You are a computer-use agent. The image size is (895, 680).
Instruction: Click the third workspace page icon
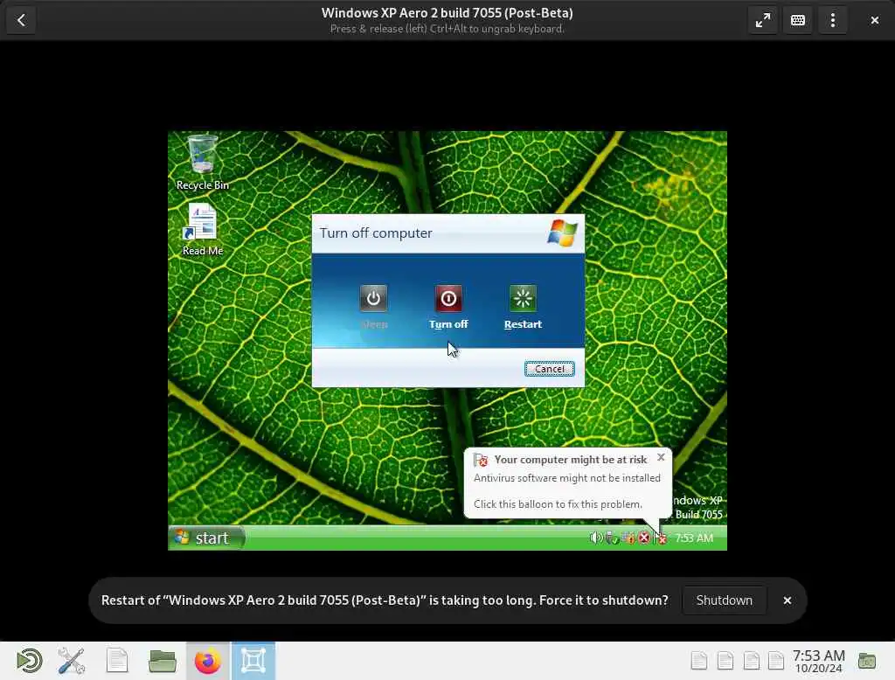pos(752,661)
